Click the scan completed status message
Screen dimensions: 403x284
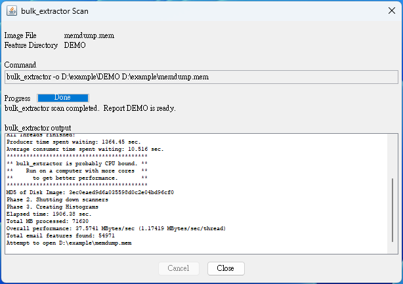click(x=90, y=108)
